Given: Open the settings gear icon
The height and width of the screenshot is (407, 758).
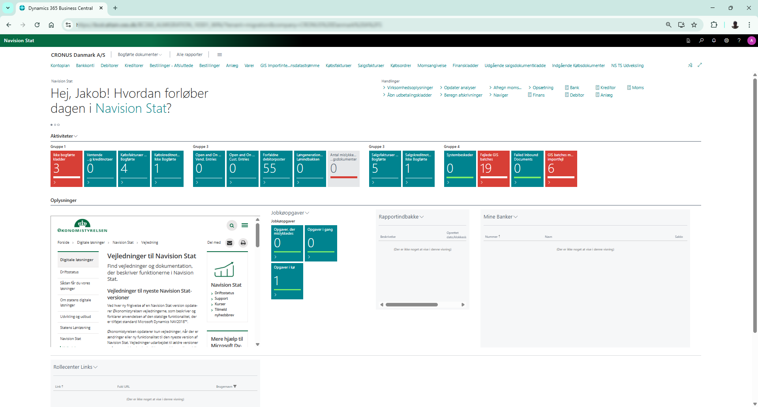Looking at the screenshot, I should (726, 41).
